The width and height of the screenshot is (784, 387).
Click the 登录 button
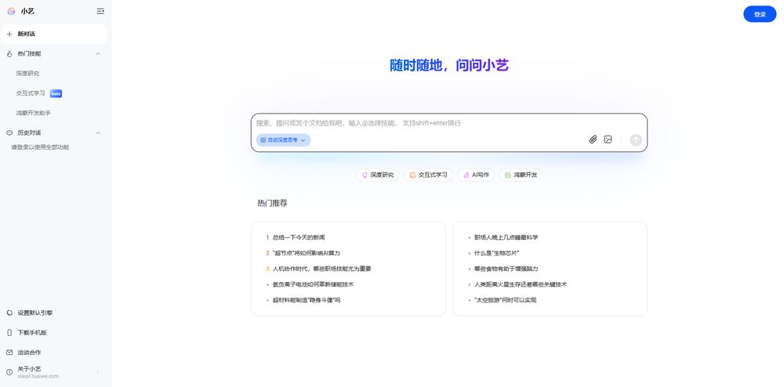point(760,14)
